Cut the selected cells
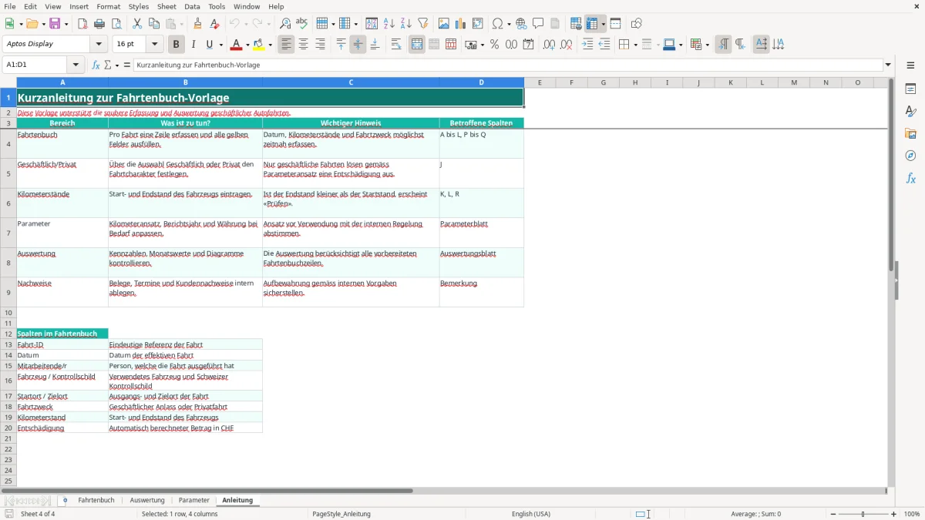The width and height of the screenshot is (925, 520). pyautogui.click(x=137, y=24)
